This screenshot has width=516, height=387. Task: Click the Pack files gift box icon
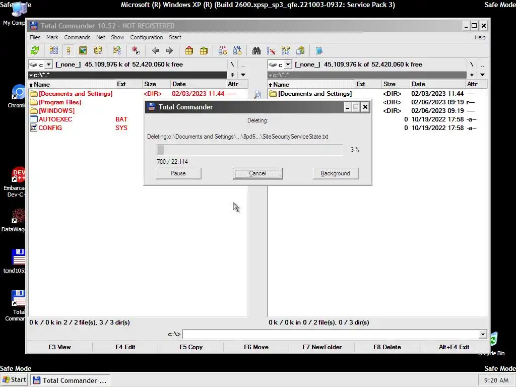point(189,51)
